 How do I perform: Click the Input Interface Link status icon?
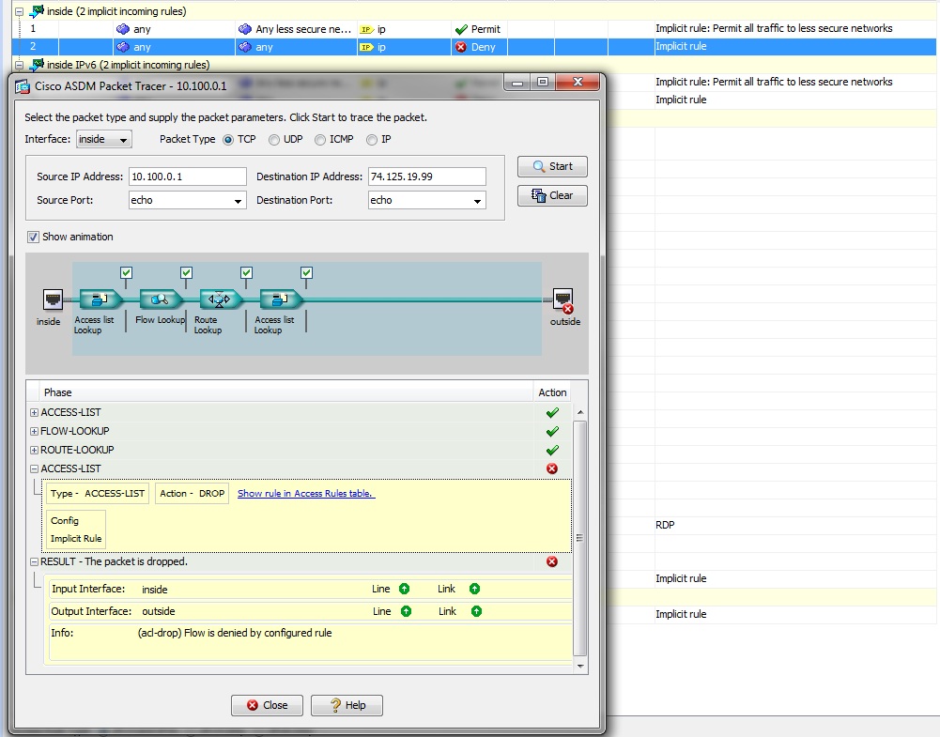click(474, 589)
